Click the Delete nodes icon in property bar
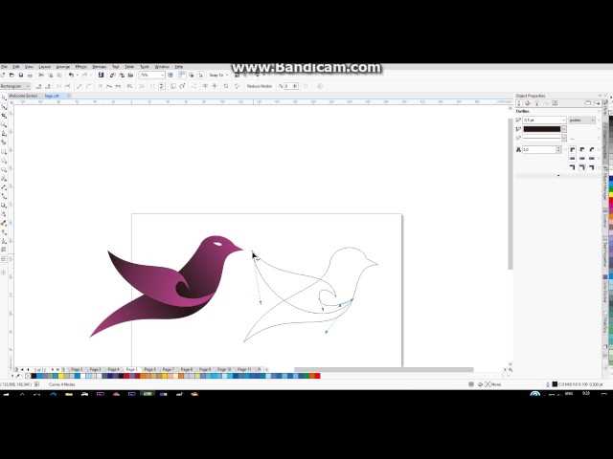The height and width of the screenshot is (459, 613). pyautogui.click(x=48, y=86)
